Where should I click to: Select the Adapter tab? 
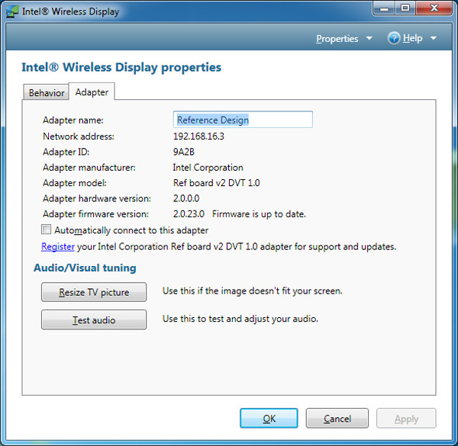click(x=92, y=92)
